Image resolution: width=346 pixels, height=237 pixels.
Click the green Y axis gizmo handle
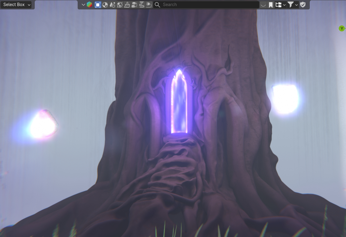(342, 28)
